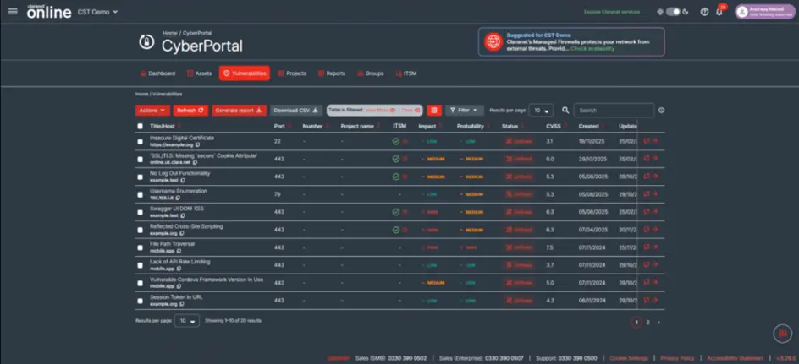Click the red column layout icon button

coord(434,111)
